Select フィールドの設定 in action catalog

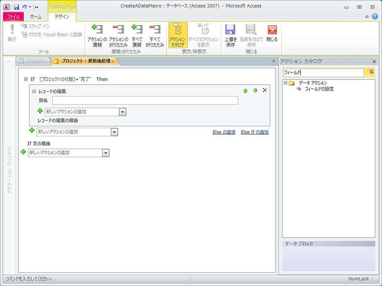(319, 89)
